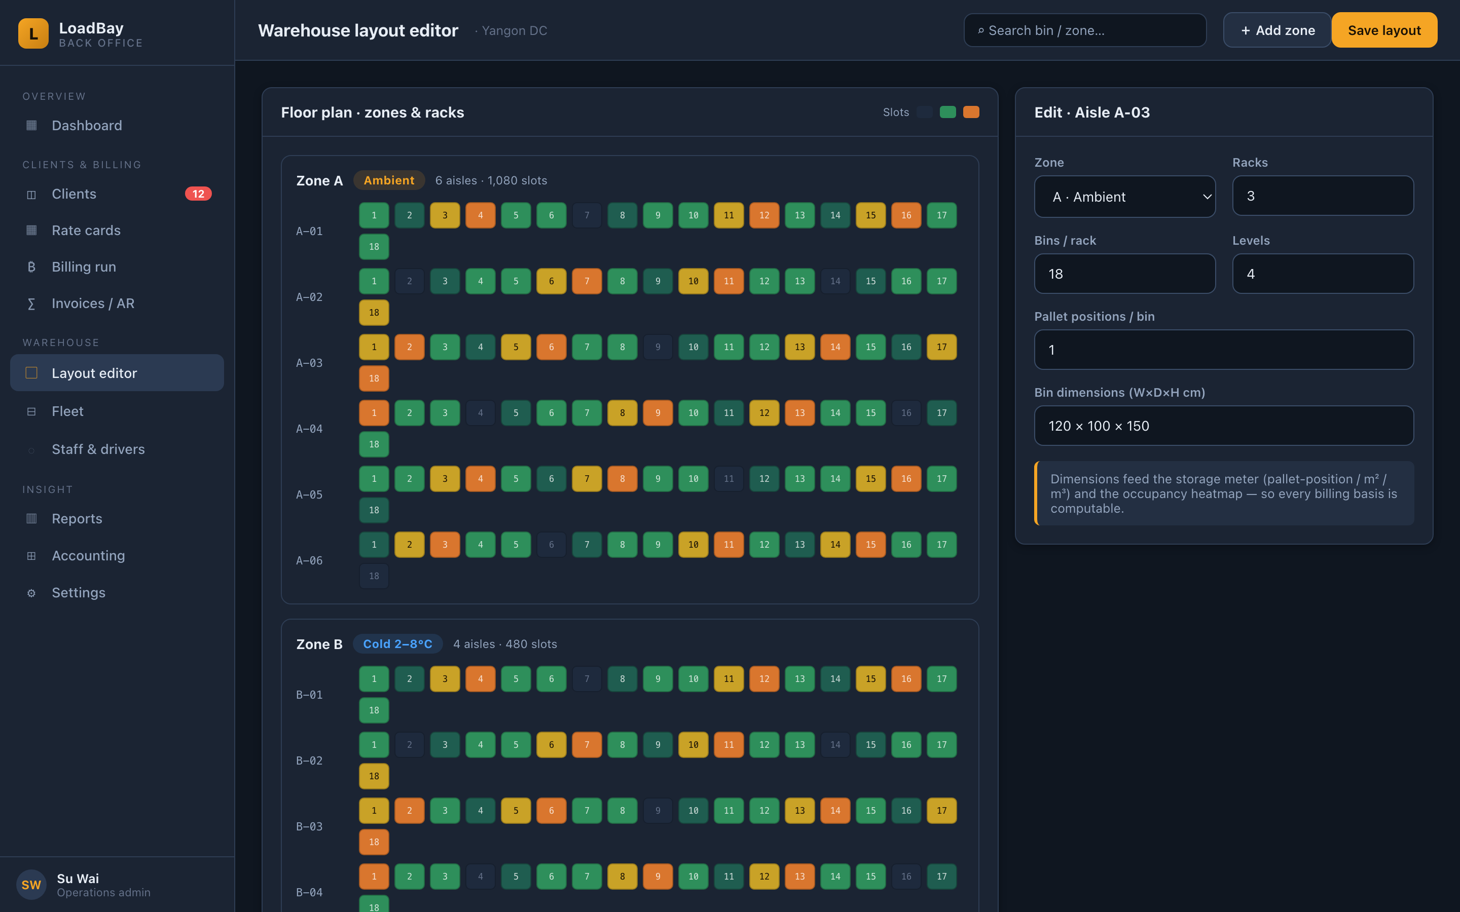Image resolution: width=1460 pixels, height=912 pixels.
Task: Focus the Search bin / zone field
Action: click(x=1085, y=30)
